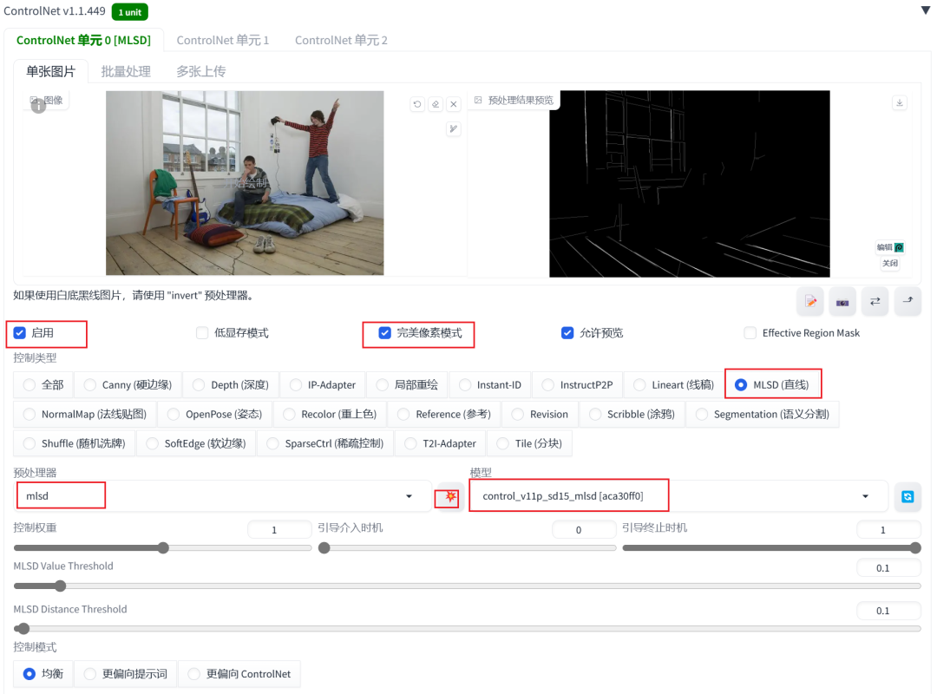Click the mirror webcam swap-arrows icon
This screenshot has width=937, height=694.
(x=875, y=301)
